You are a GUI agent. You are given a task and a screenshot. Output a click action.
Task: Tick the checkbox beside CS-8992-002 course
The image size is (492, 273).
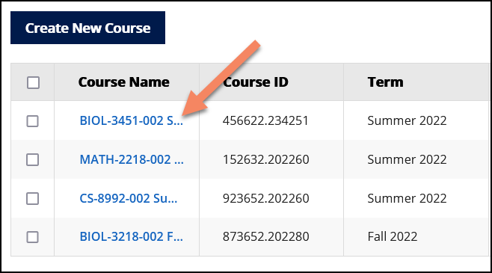[x=33, y=199]
